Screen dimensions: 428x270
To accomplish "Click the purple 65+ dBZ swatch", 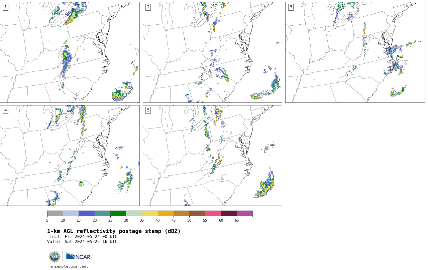I will 244,214.
